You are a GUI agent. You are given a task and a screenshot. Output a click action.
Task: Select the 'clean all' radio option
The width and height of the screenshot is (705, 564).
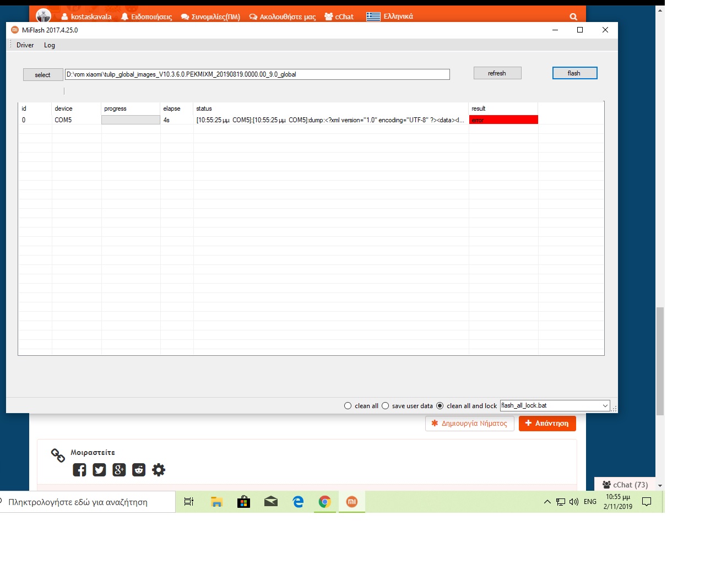pos(361,406)
